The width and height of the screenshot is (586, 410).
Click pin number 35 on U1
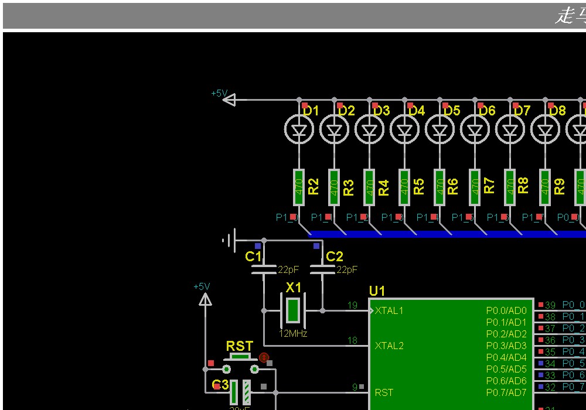pos(550,352)
